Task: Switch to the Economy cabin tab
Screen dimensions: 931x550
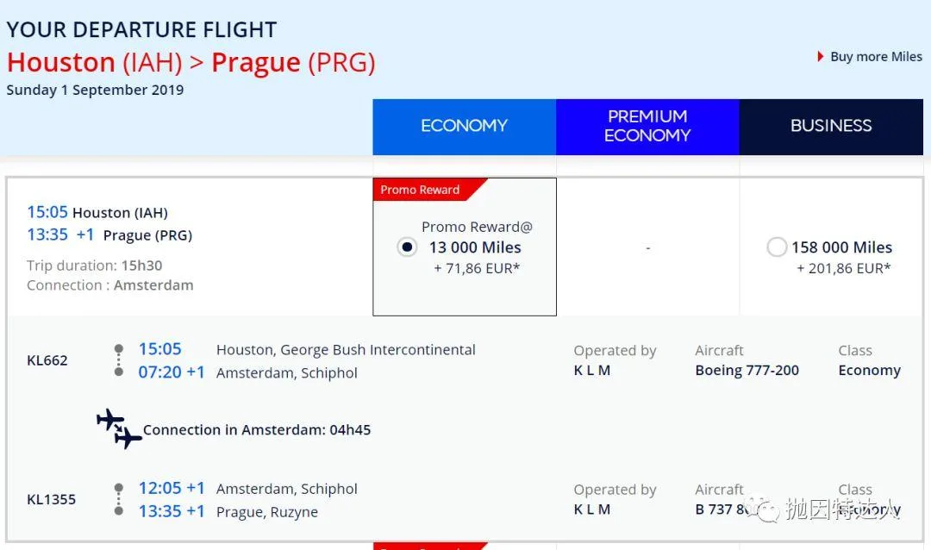Action: [x=464, y=127]
